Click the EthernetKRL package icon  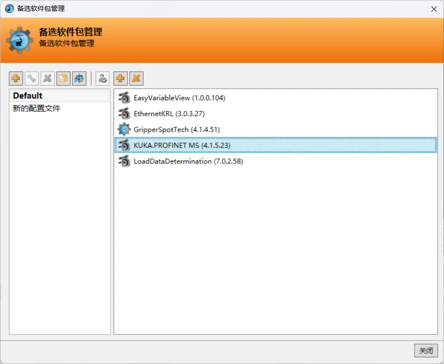pyautogui.click(x=124, y=114)
